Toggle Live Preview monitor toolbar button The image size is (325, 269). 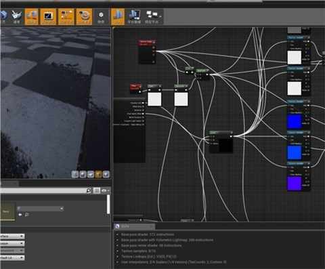pos(48,16)
